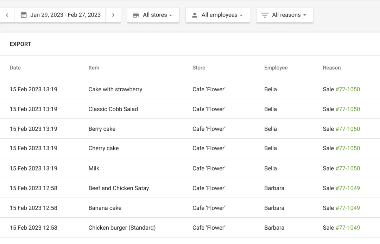The height and width of the screenshot is (244, 380).
Task: Click the EXPORT button
Action: (20, 44)
